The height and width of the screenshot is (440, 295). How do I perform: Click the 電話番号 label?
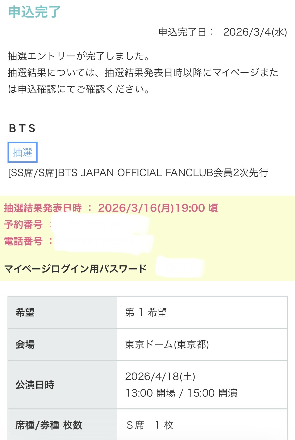point(23,241)
